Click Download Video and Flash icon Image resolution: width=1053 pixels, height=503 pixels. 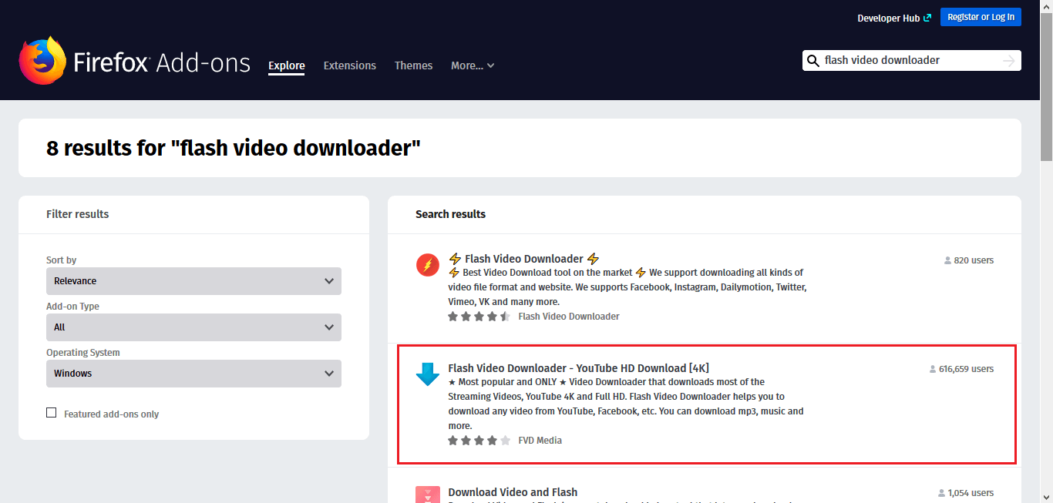coord(427,495)
